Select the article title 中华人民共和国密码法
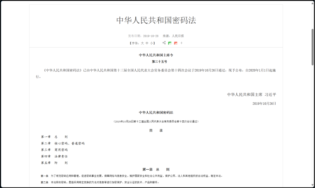 pyautogui.click(x=157, y=20)
